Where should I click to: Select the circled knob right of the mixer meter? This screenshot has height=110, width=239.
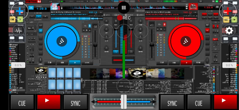(141, 31)
